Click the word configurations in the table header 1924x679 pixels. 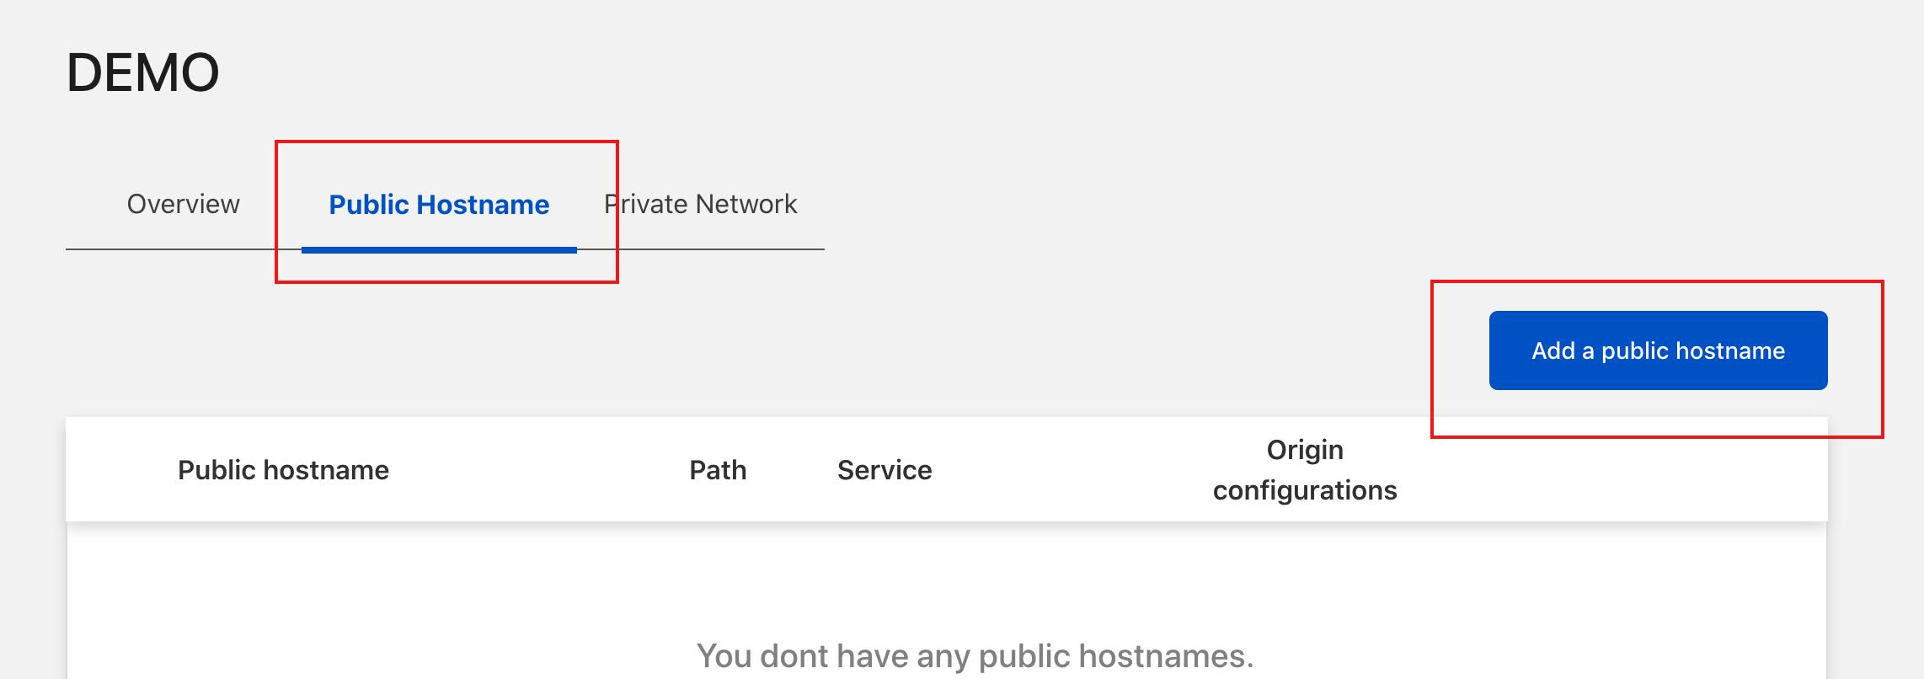pyautogui.click(x=1304, y=490)
